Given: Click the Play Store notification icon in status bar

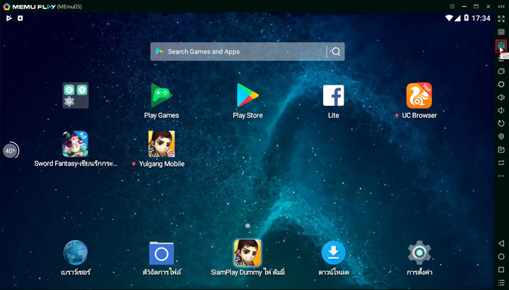Looking at the screenshot, I should 9,18.
